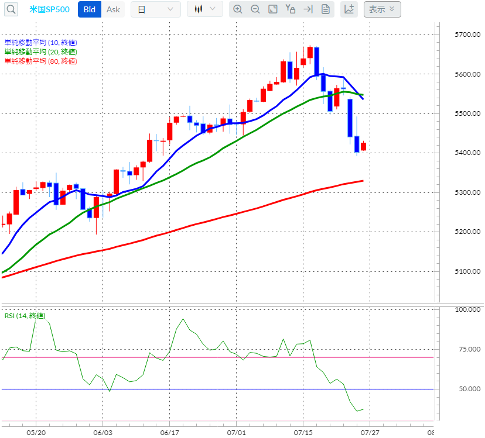The image size is (485, 438).
Task: Click the 5400.00 price axis label
Action: (467, 153)
